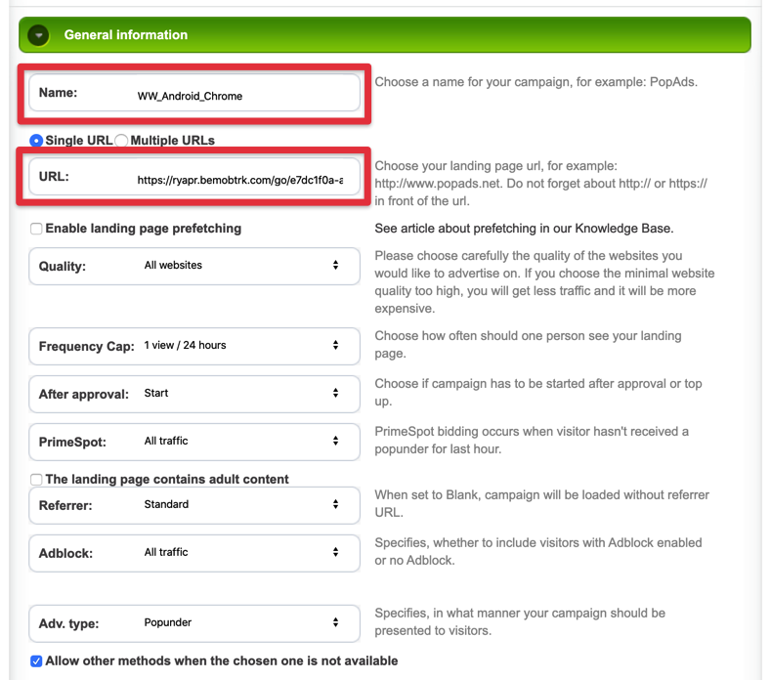Screen dimensions: 771x680
Task: Open the Referrer Standard dropdown
Action: pyautogui.click(x=194, y=505)
